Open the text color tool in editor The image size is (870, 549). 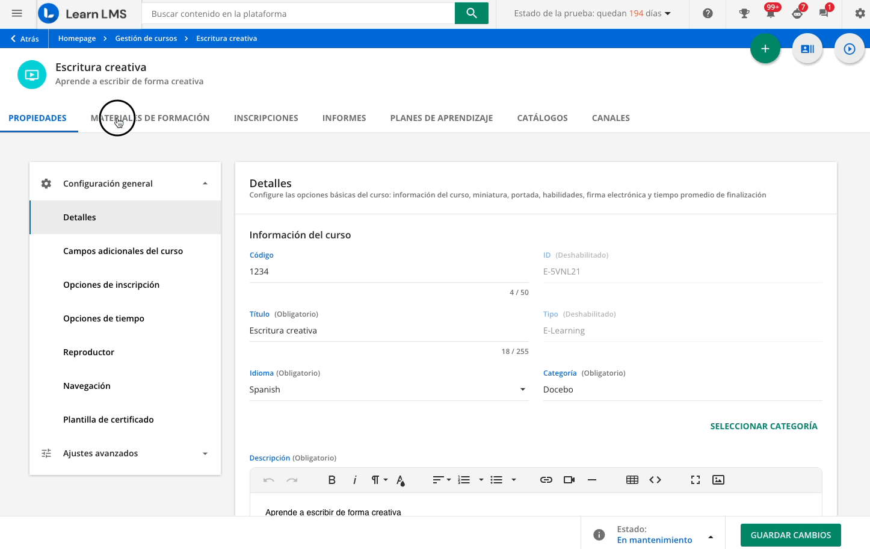click(x=401, y=480)
